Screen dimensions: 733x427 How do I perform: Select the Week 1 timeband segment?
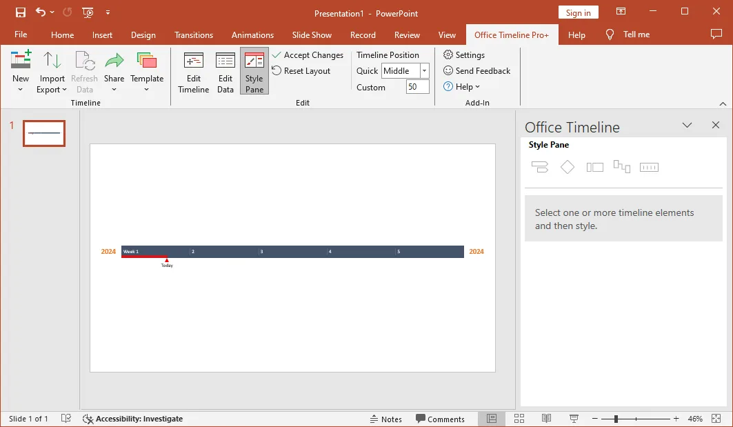click(x=156, y=252)
